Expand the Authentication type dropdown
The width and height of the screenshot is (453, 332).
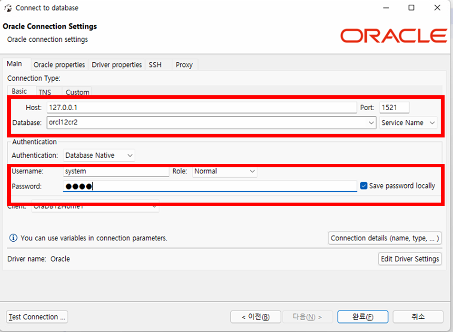click(x=99, y=155)
